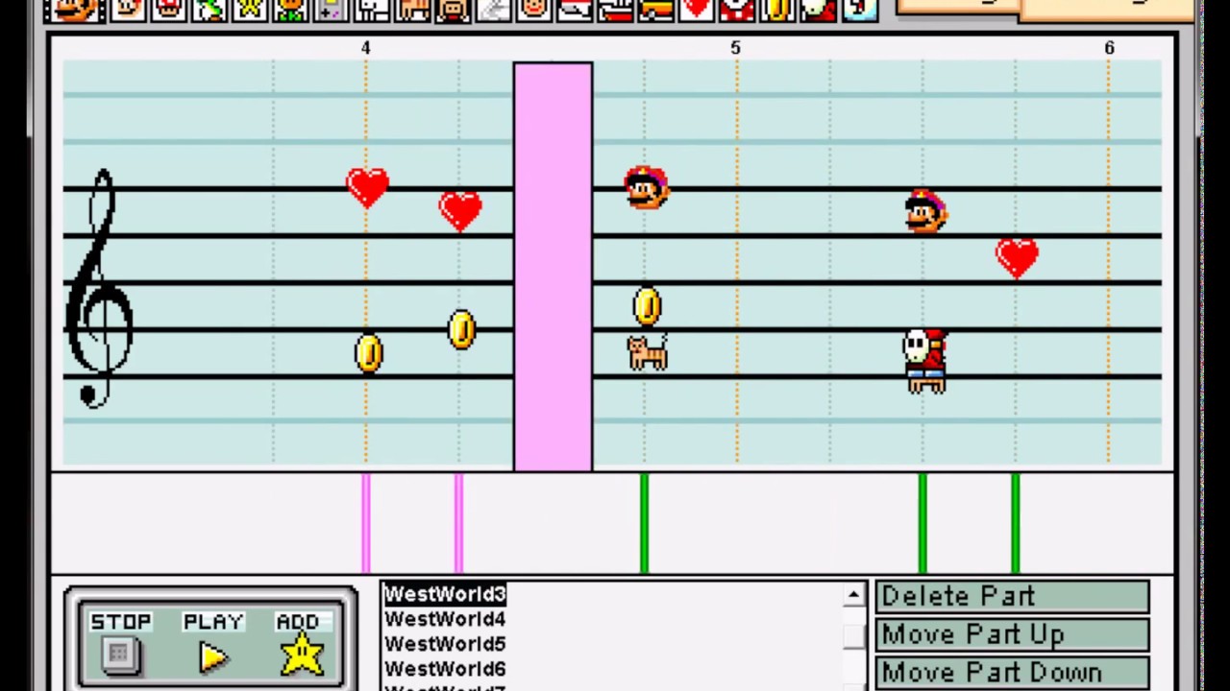This screenshot has height=691, width=1230.
Task: Click the measure number 4 label
Action: coord(365,47)
